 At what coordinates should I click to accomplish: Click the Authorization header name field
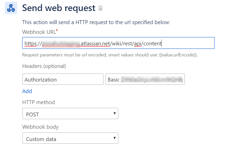pos(63,79)
